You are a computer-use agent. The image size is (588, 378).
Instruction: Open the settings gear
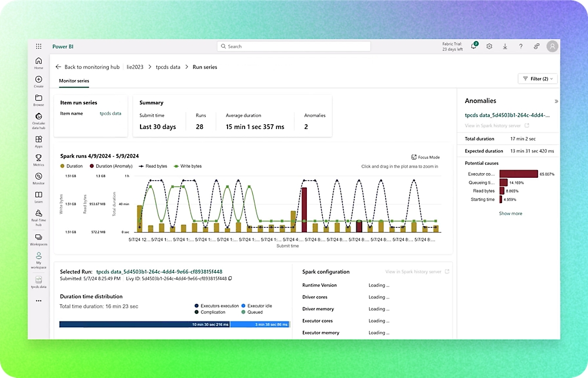click(489, 46)
